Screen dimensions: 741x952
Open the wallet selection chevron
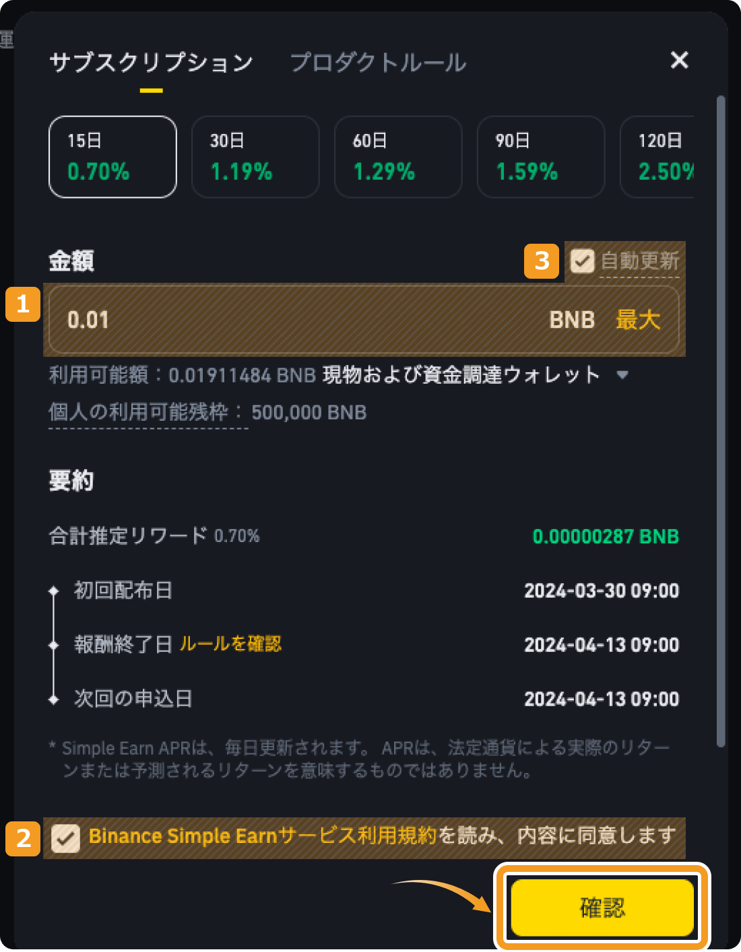click(x=623, y=375)
